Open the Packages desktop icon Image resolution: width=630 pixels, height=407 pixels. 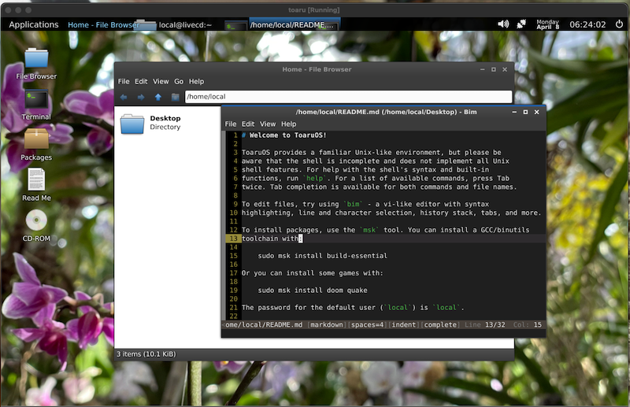tap(36, 141)
